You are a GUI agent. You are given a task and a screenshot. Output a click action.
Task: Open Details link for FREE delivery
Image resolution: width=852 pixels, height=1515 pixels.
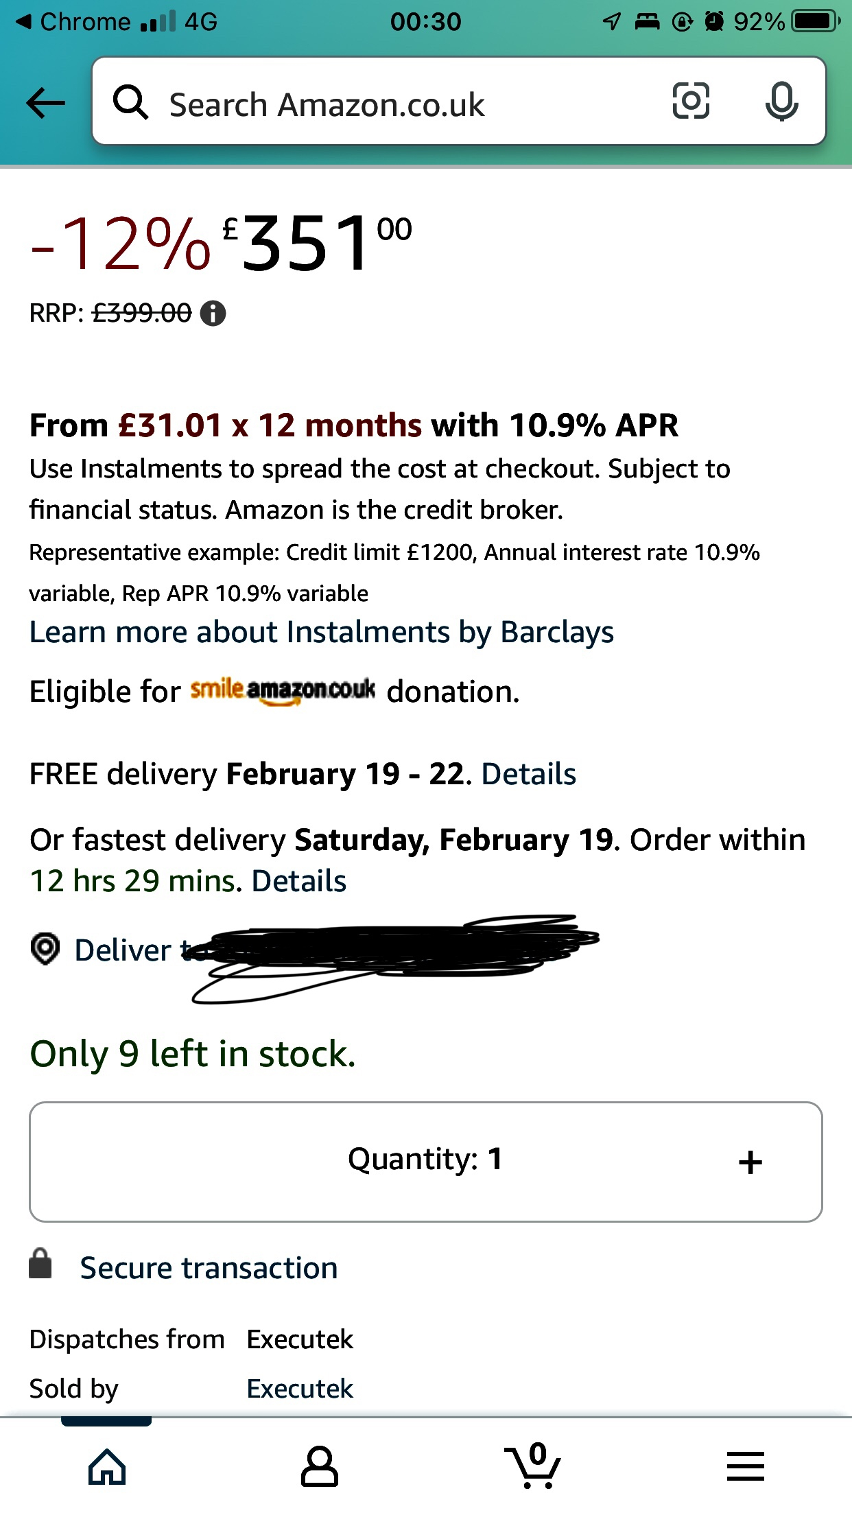[529, 774]
